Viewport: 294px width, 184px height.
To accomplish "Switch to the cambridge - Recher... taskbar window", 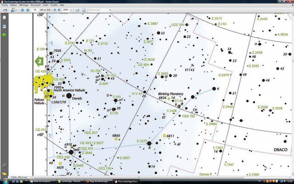I will click(70, 181).
